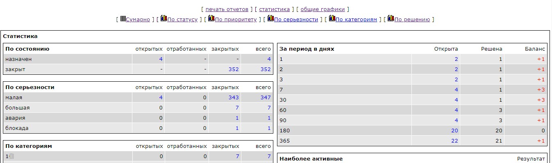Open the По решению graph link
Screen dimensions: 552x163
412,19
